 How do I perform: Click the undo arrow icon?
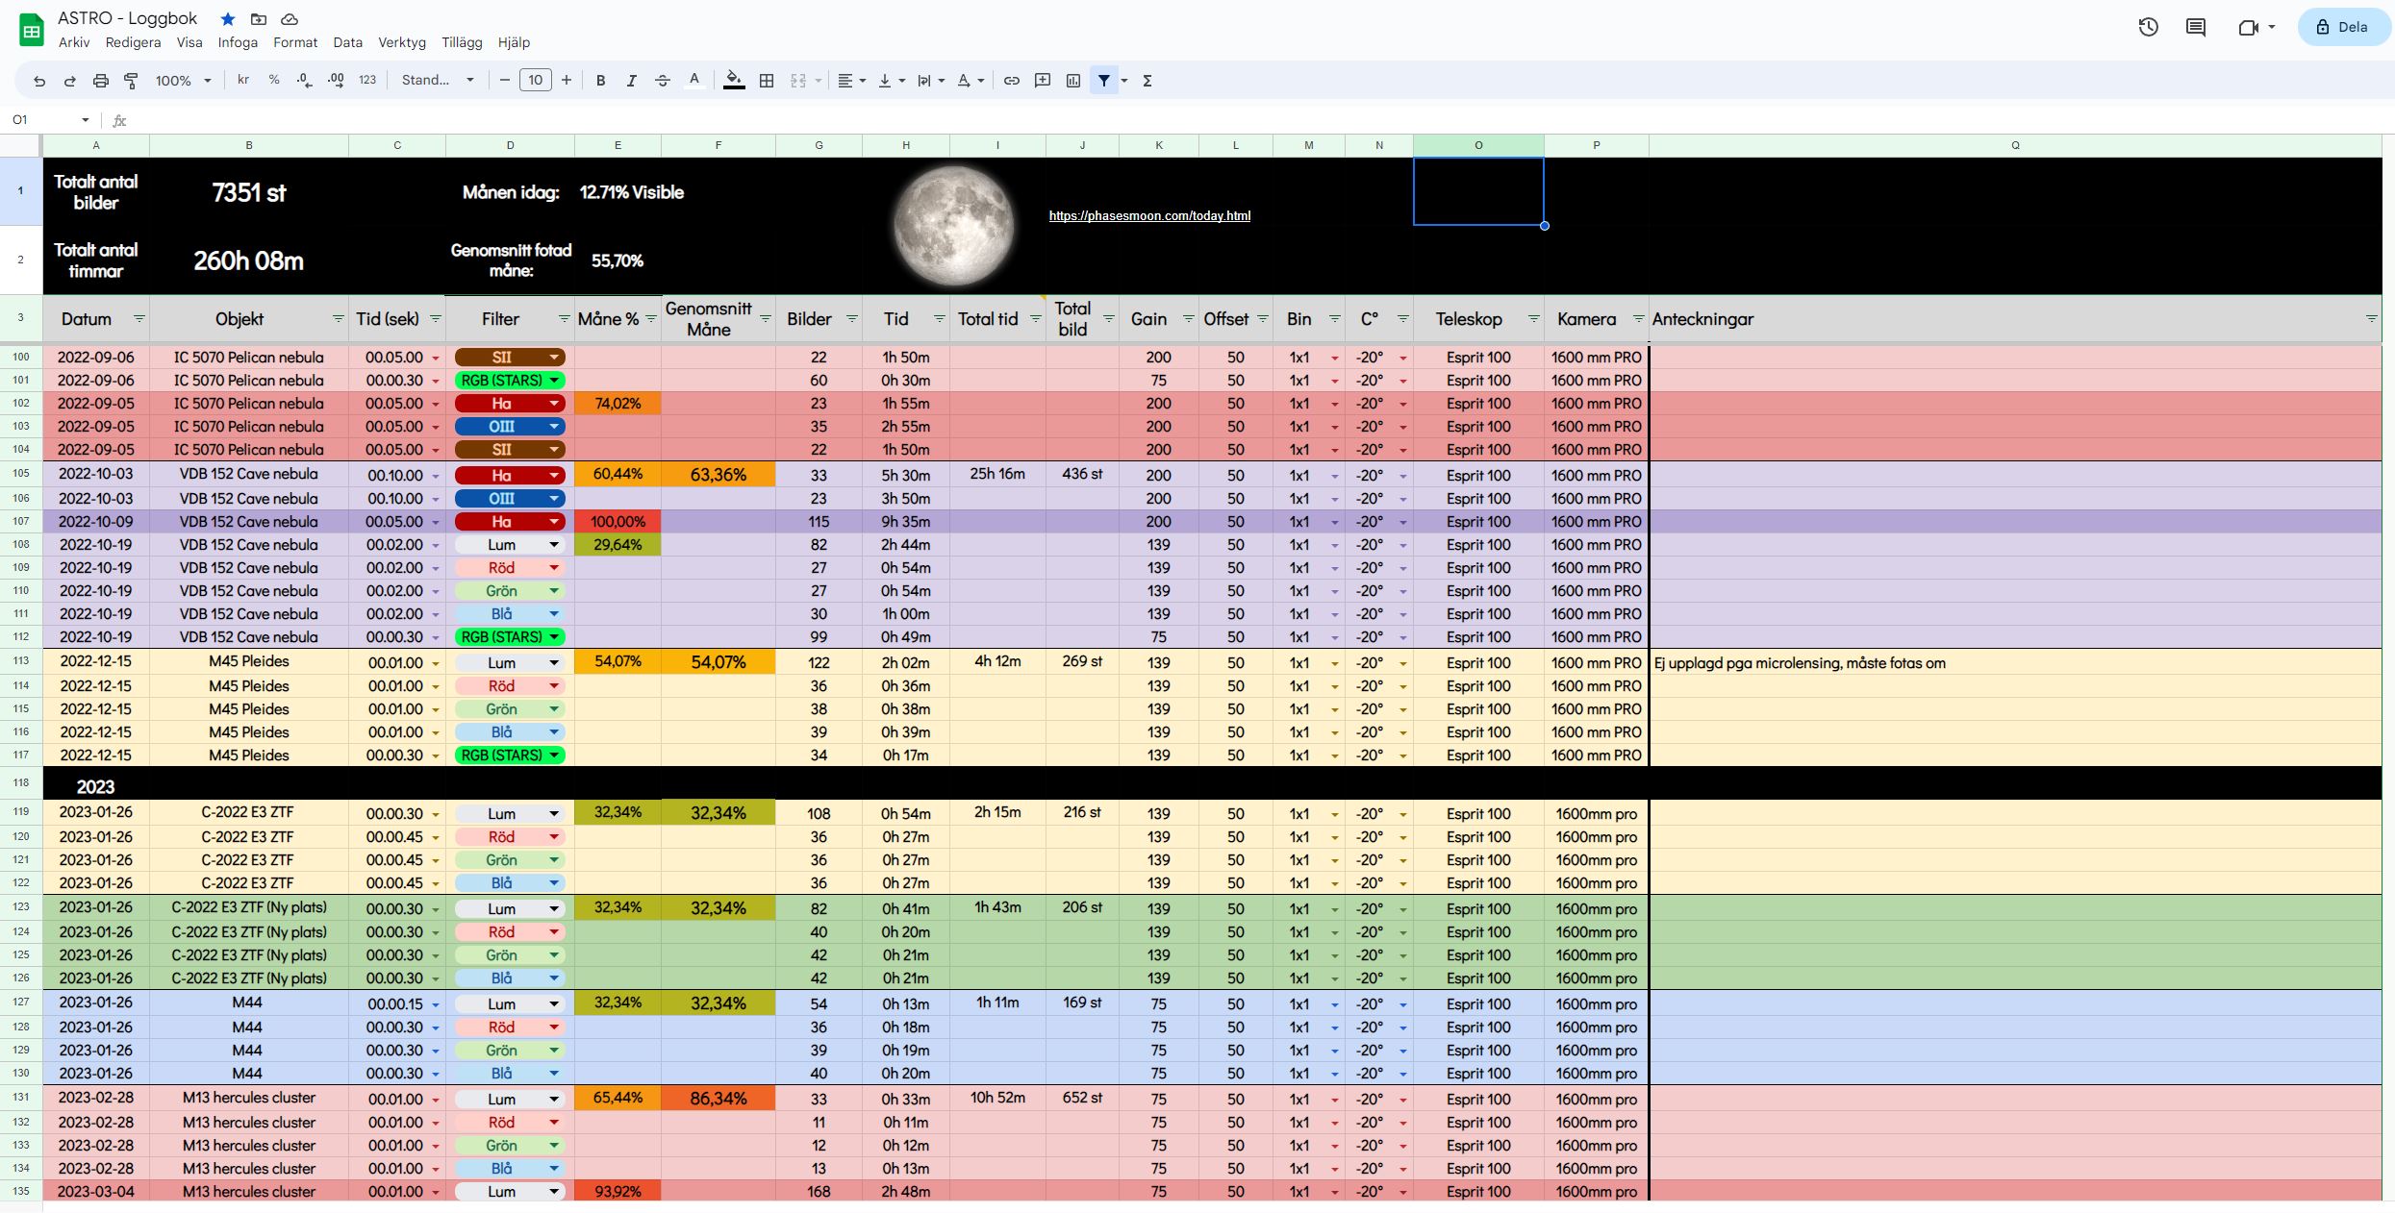click(x=39, y=81)
